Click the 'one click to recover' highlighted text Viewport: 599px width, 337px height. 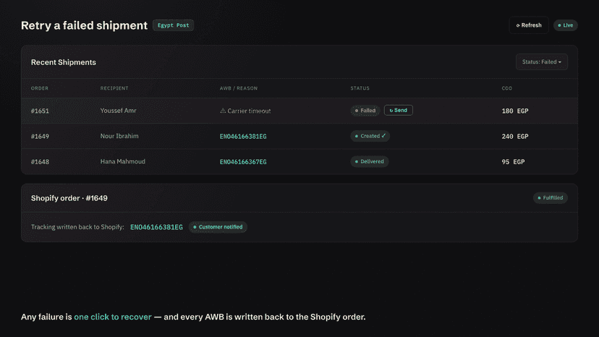[x=113, y=317]
